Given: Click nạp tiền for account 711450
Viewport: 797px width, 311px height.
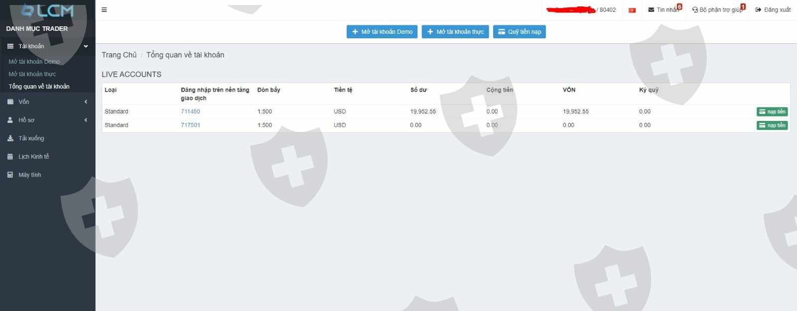Looking at the screenshot, I should [x=772, y=112].
